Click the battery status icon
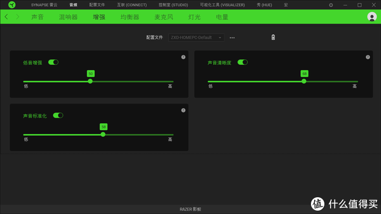This screenshot has width=381, height=214. pyautogui.click(x=273, y=37)
